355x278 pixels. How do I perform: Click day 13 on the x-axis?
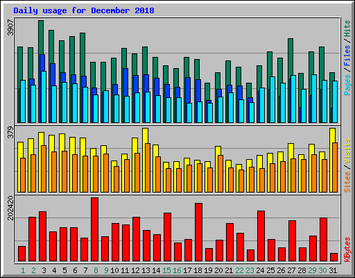pos(146,270)
